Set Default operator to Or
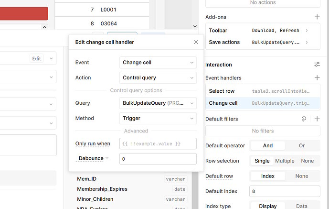 pos(302,146)
